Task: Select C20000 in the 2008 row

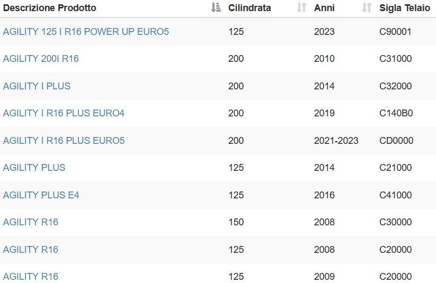Action: click(x=395, y=249)
